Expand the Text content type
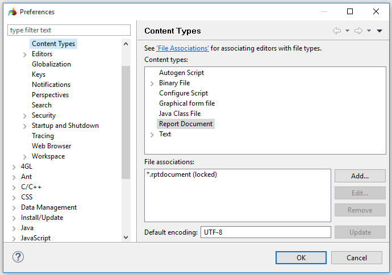 [x=152, y=135]
